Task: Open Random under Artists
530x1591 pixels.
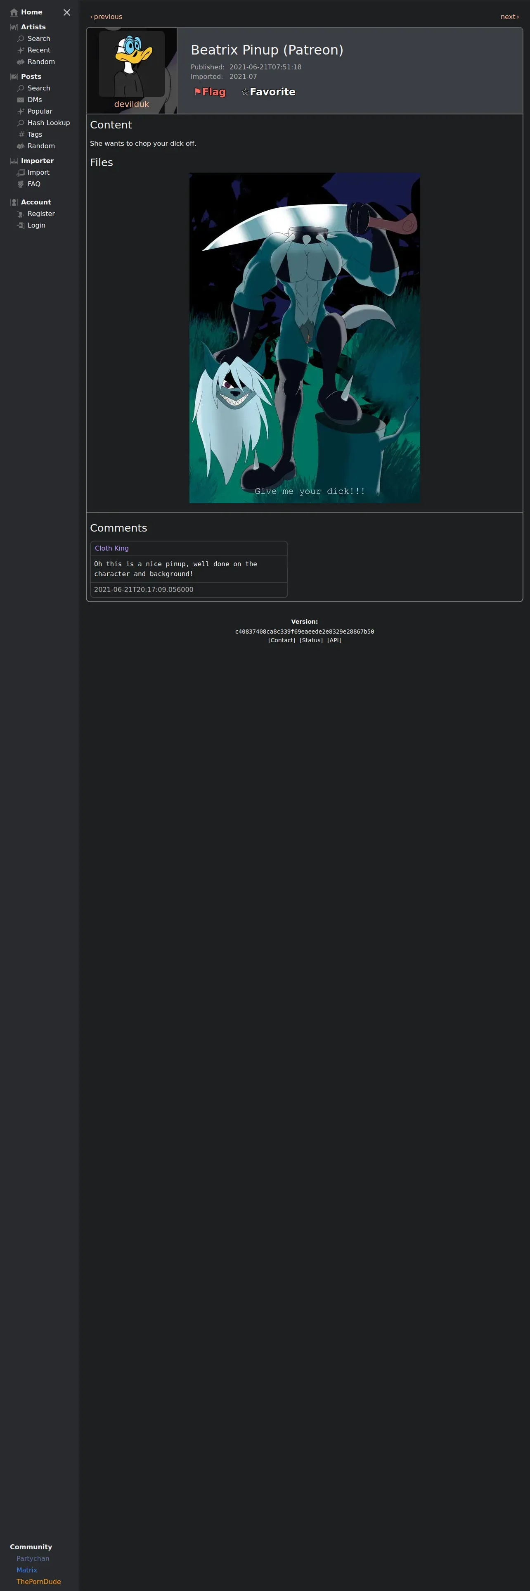Action: 41,62
